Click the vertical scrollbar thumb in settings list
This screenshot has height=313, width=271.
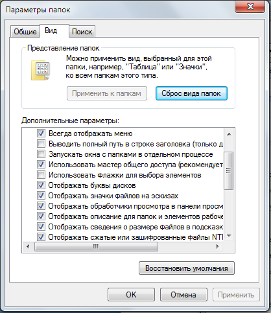pyautogui.click(x=229, y=170)
